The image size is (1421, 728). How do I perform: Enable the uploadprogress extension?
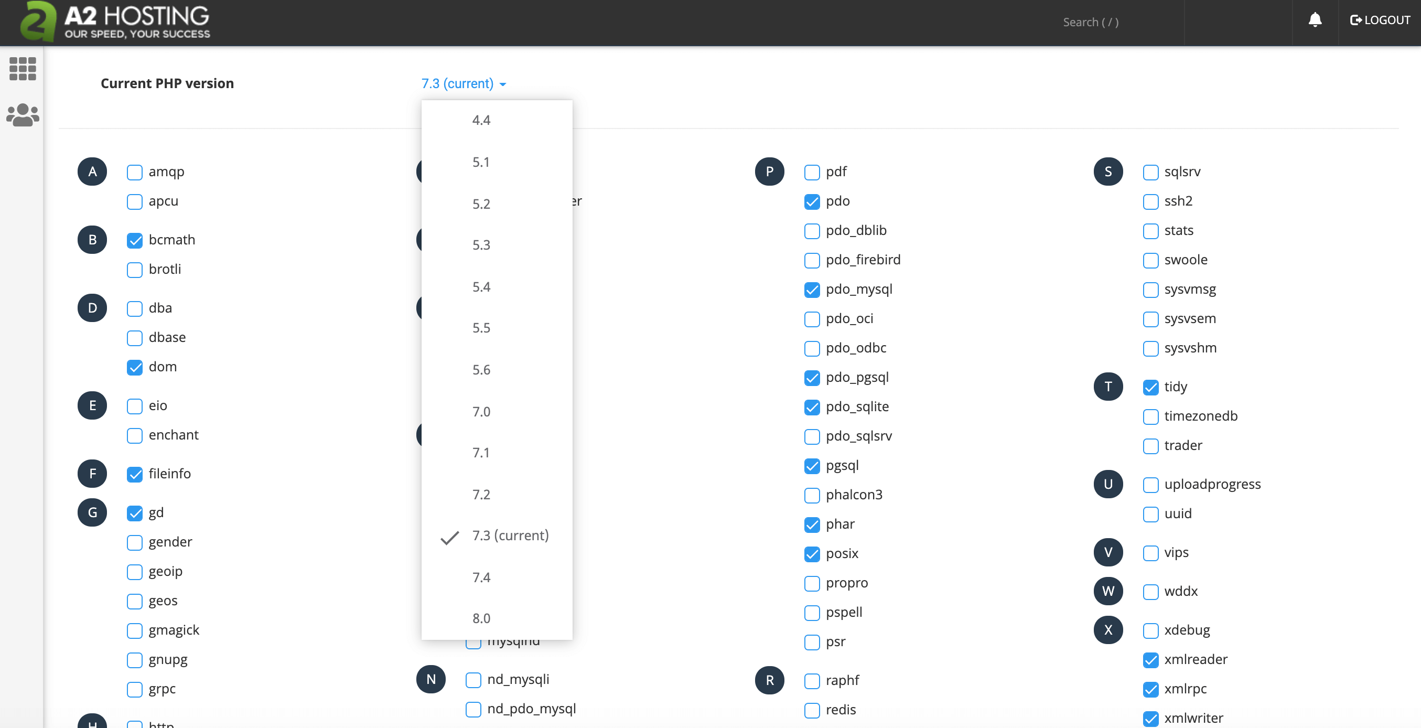tap(1151, 484)
